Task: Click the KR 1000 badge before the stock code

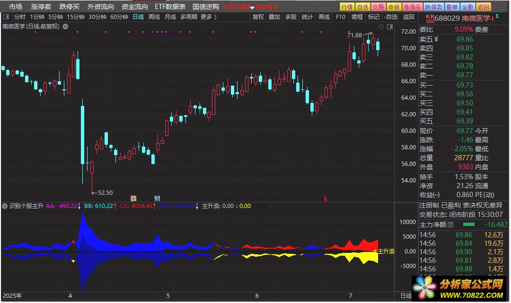Action: click(430, 18)
